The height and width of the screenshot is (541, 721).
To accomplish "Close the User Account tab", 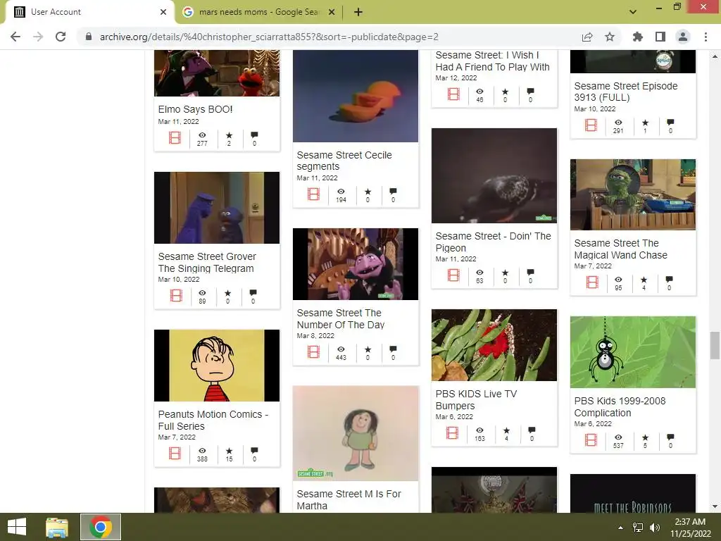I will [163, 12].
